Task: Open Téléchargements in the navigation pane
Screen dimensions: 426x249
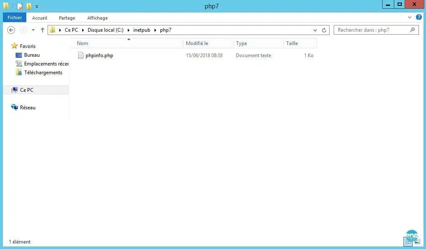Action: (43, 73)
